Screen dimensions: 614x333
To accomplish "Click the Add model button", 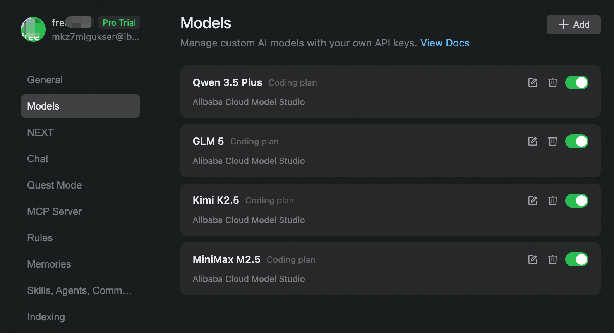I will pos(573,25).
